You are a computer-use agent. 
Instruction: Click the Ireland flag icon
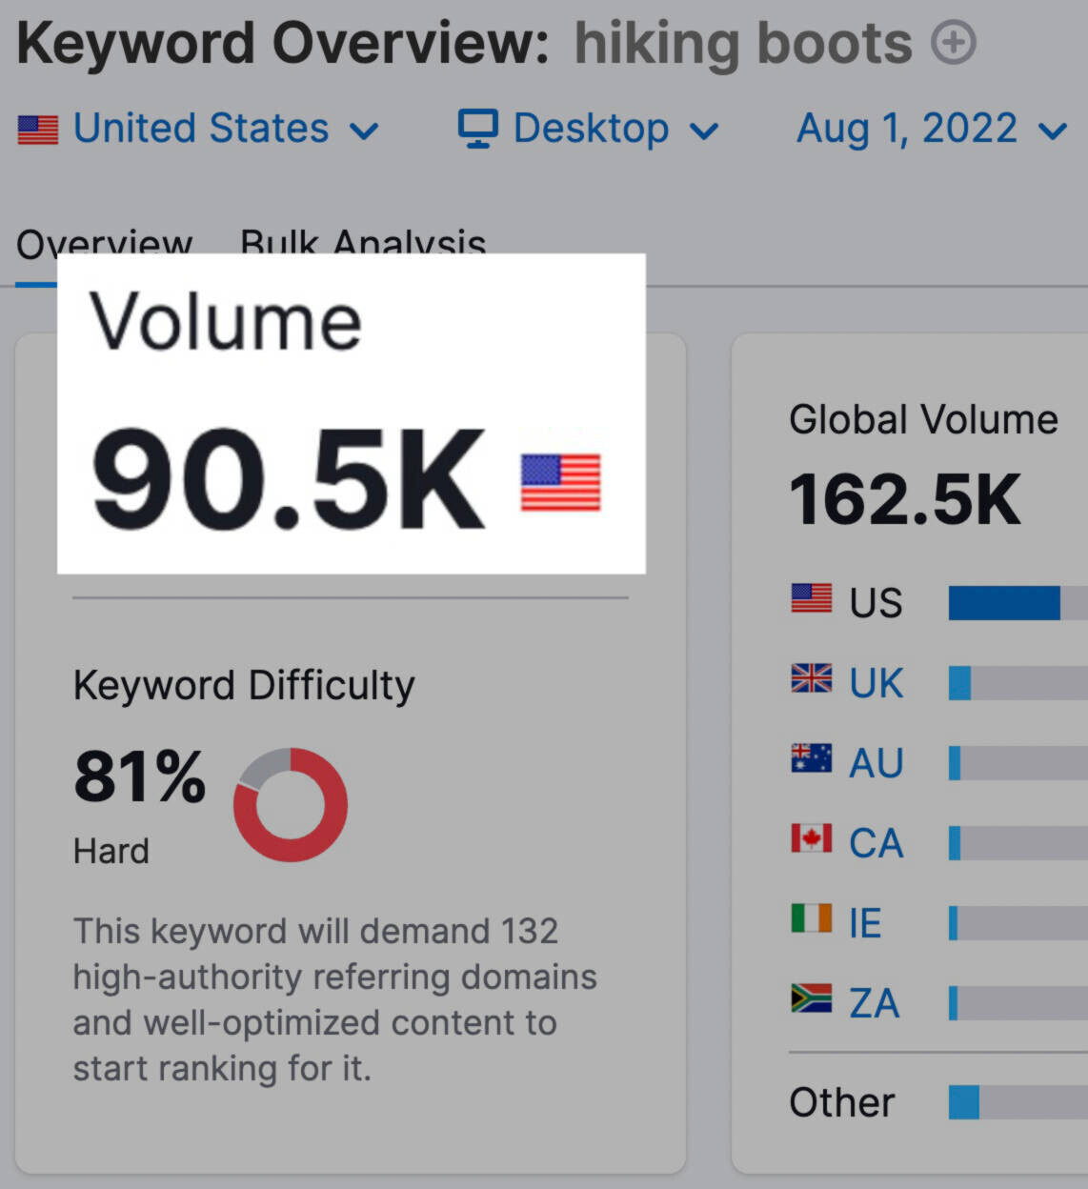coord(811,918)
